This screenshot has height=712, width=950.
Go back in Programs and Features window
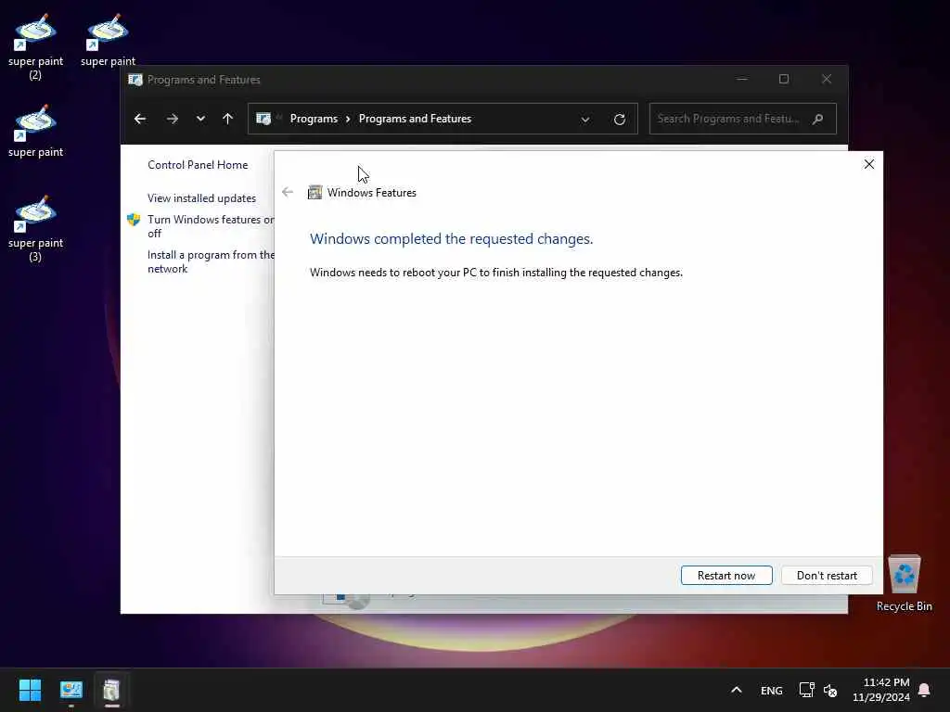point(140,119)
